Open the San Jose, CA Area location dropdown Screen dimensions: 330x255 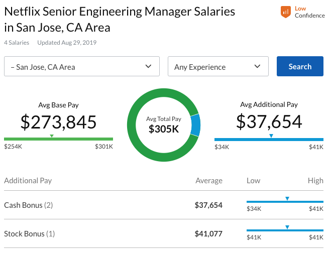[81, 66]
